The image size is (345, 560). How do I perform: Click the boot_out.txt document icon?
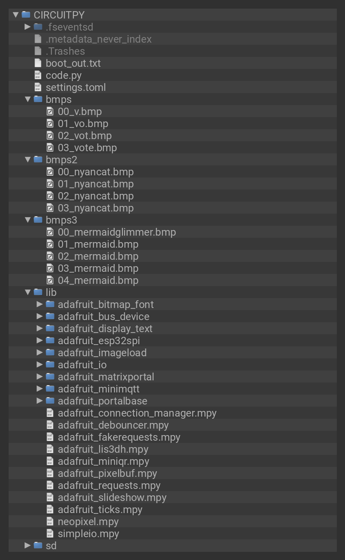coord(38,63)
